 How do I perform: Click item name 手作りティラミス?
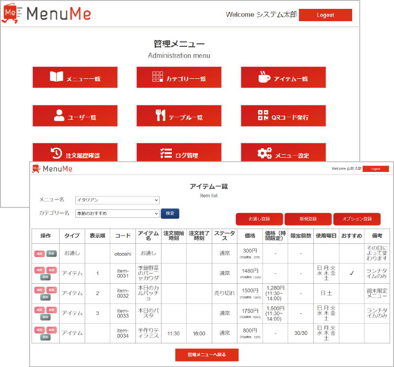coord(148,333)
